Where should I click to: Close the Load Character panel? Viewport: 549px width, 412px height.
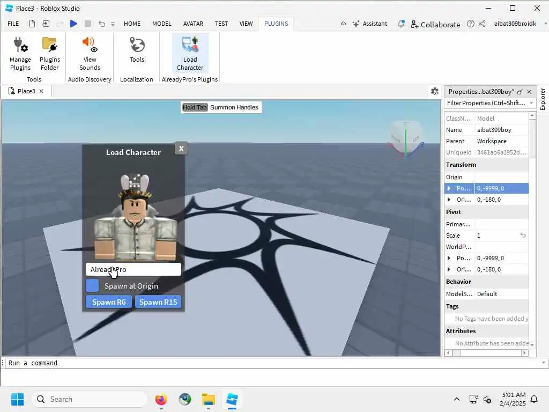coord(181,149)
